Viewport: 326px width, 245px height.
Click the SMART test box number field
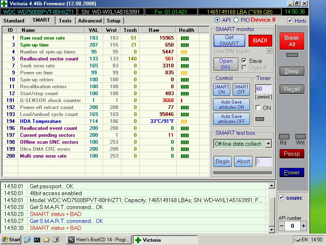(x=264, y=161)
